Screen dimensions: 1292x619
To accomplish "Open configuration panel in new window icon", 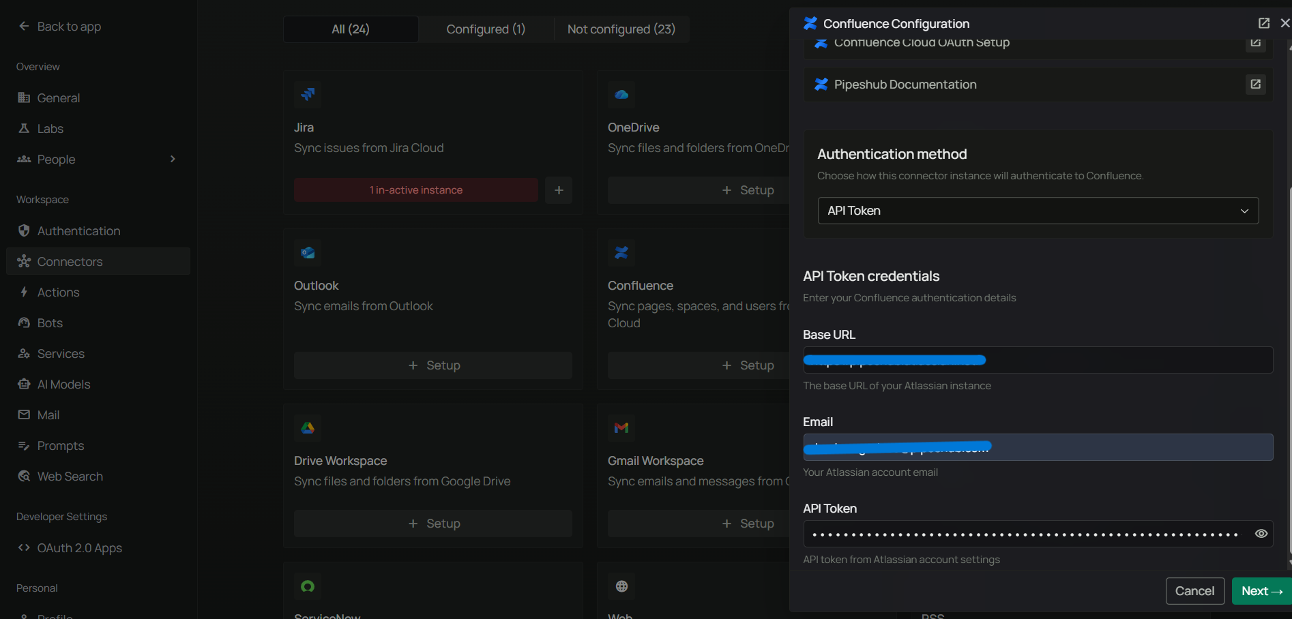I will [x=1264, y=23].
